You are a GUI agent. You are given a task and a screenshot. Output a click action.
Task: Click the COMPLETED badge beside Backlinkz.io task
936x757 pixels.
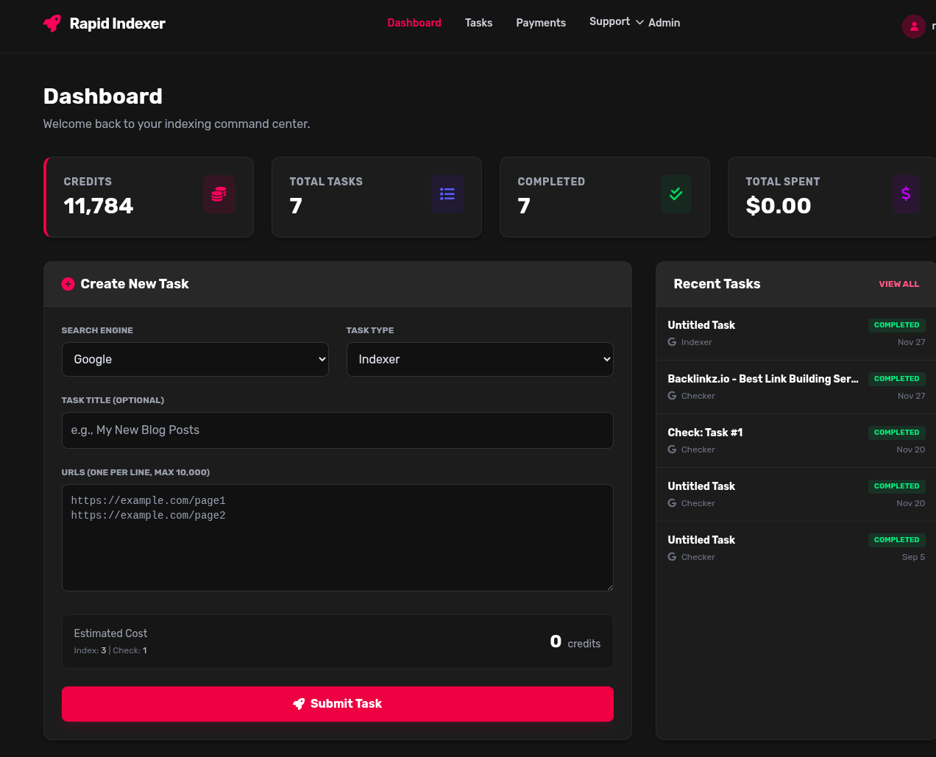tap(896, 378)
